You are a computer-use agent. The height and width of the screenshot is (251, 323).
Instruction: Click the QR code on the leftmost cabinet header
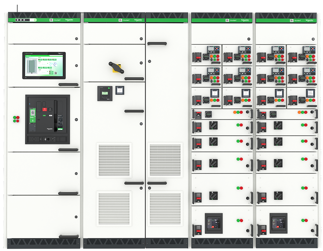click(51, 20)
